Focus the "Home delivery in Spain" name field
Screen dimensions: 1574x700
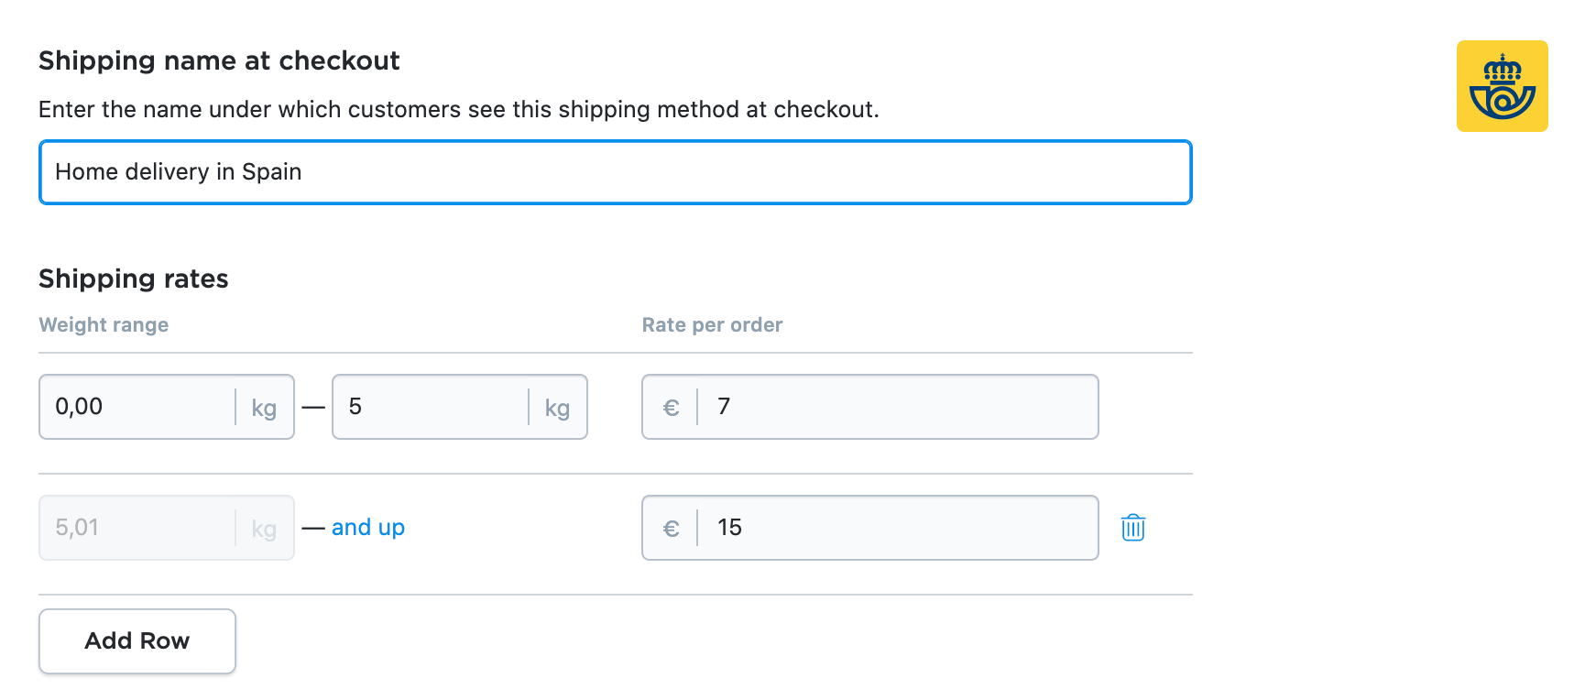pos(614,172)
